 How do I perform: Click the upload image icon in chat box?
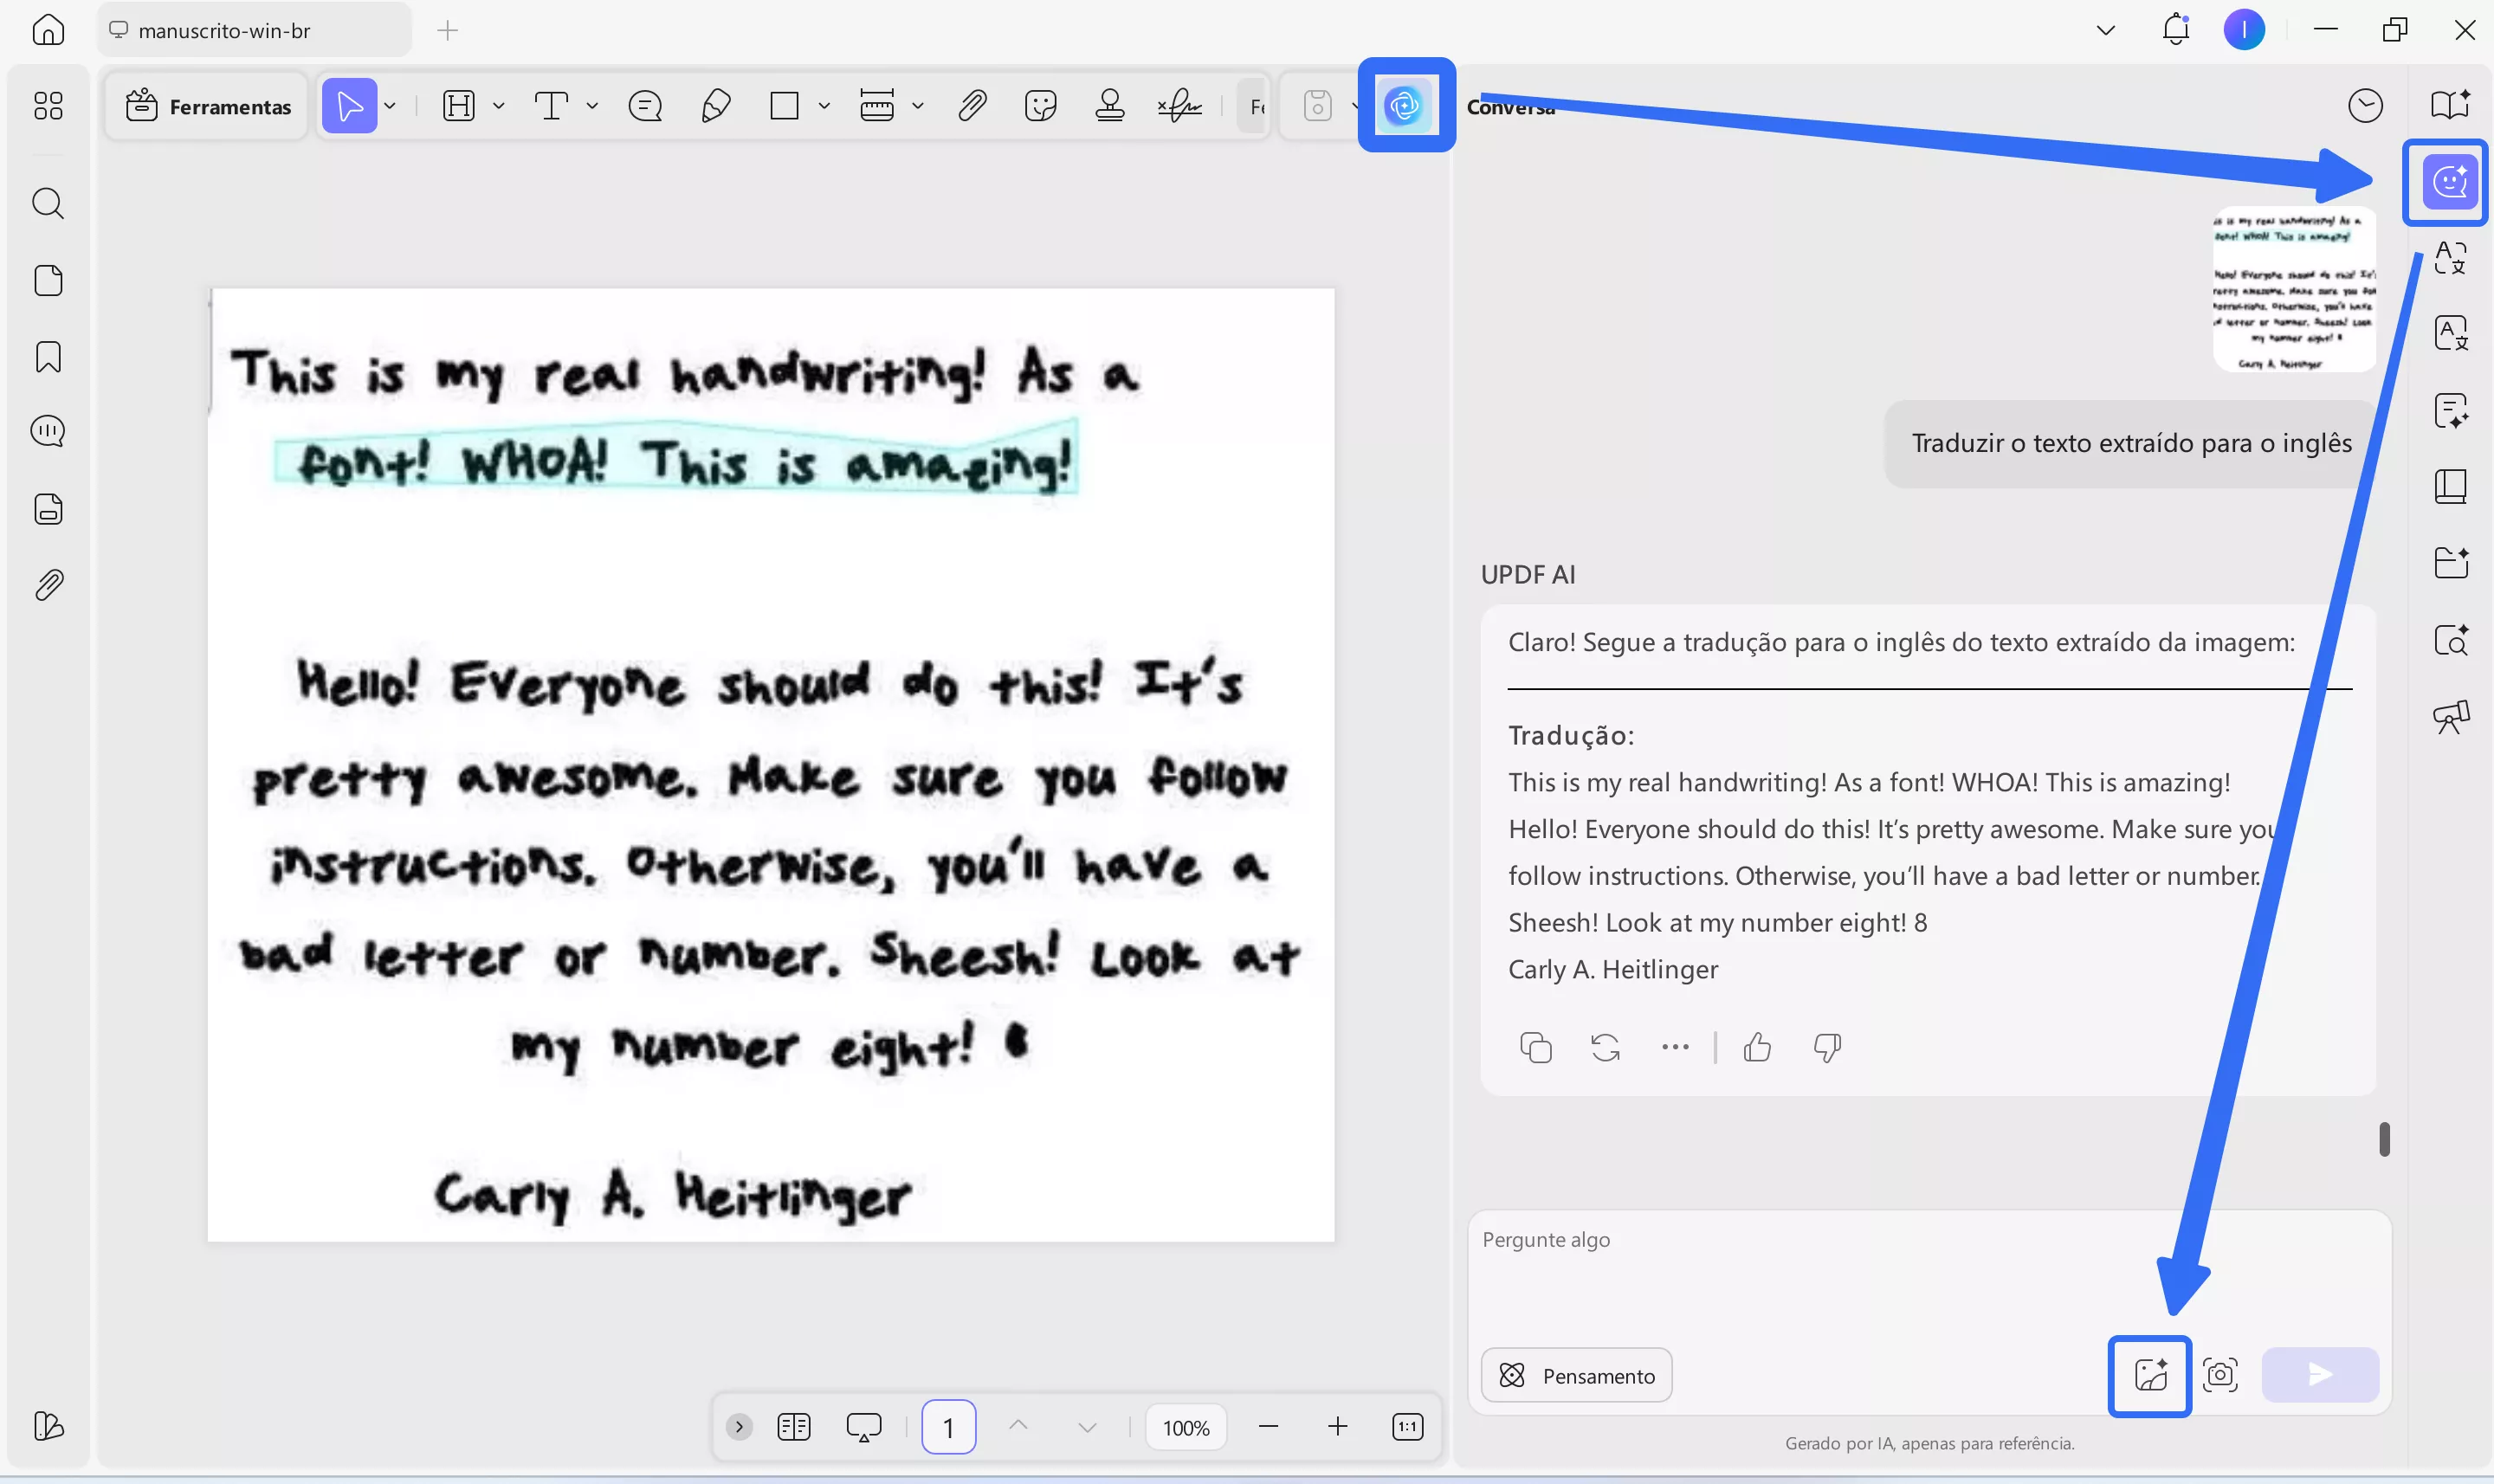pyautogui.click(x=2150, y=1375)
